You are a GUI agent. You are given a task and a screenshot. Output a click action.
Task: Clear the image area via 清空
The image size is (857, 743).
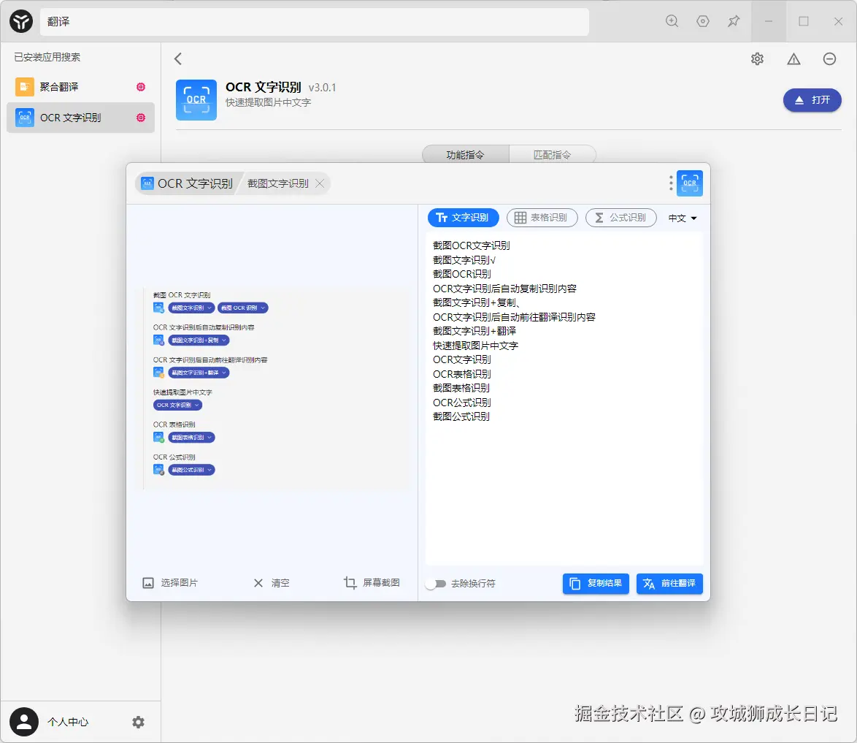point(271,582)
